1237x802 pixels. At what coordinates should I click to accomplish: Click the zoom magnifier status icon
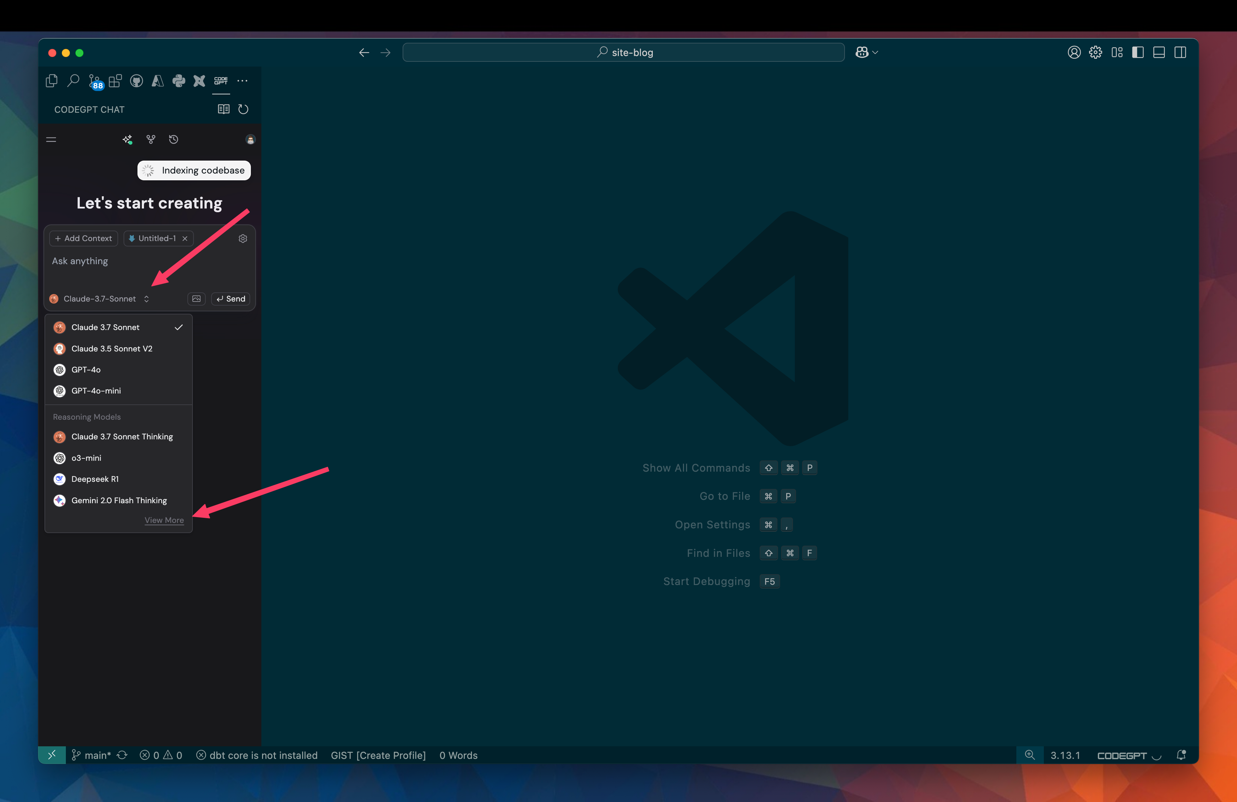(1030, 755)
